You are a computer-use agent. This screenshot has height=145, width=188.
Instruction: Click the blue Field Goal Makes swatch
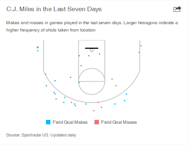point(48,122)
